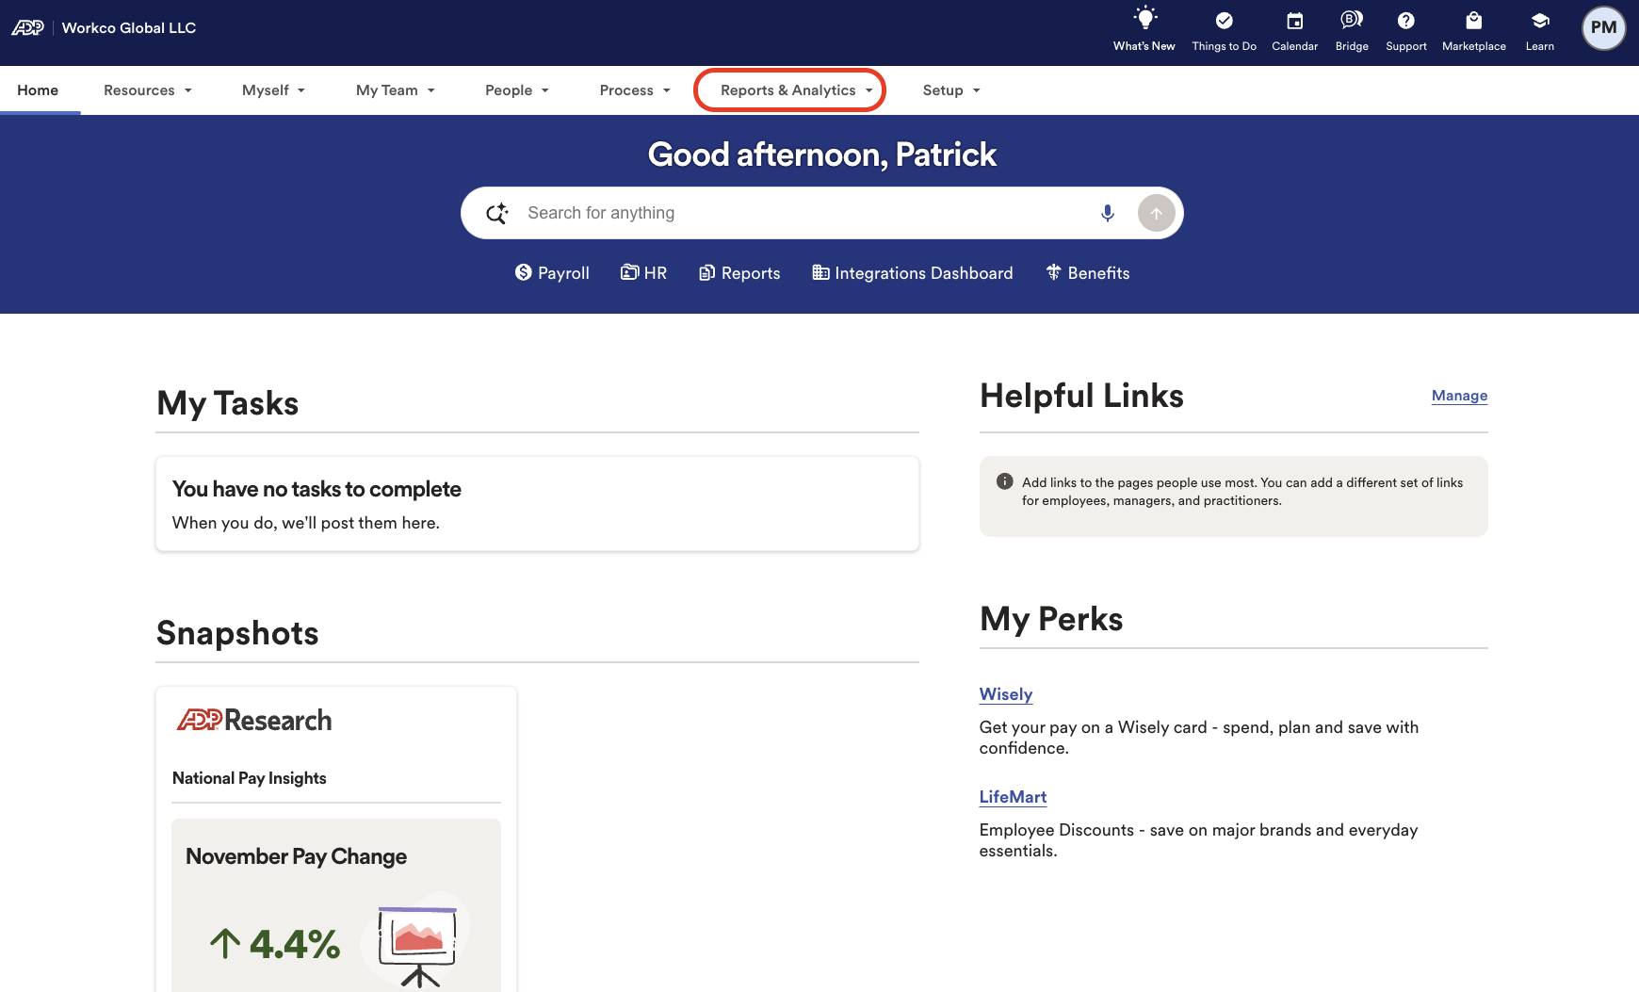Open the Marketplace bag icon
Screen dimensions: 1639x992
(1474, 21)
